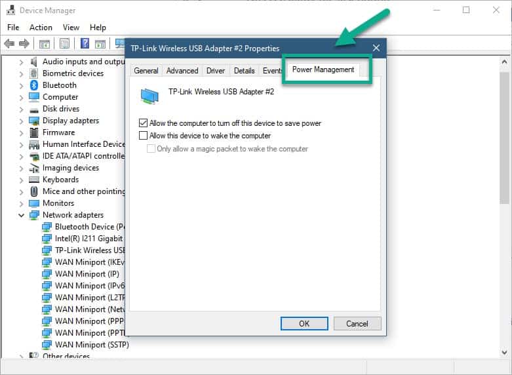Click Cancel in the Properties dialog
Image resolution: width=512 pixels, height=375 pixels.
pos(357,323)
